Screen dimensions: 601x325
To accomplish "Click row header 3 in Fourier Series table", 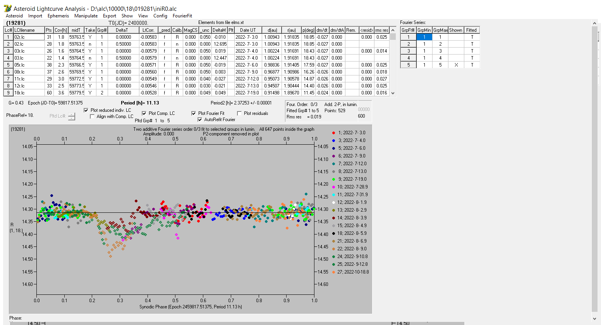I will click(408, 51).
